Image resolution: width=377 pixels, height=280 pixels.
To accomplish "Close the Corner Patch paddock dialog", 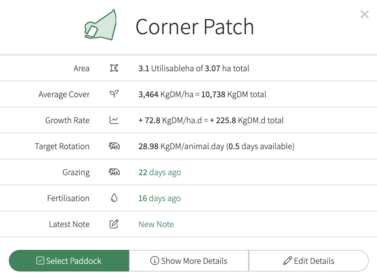I will [364, 15].
